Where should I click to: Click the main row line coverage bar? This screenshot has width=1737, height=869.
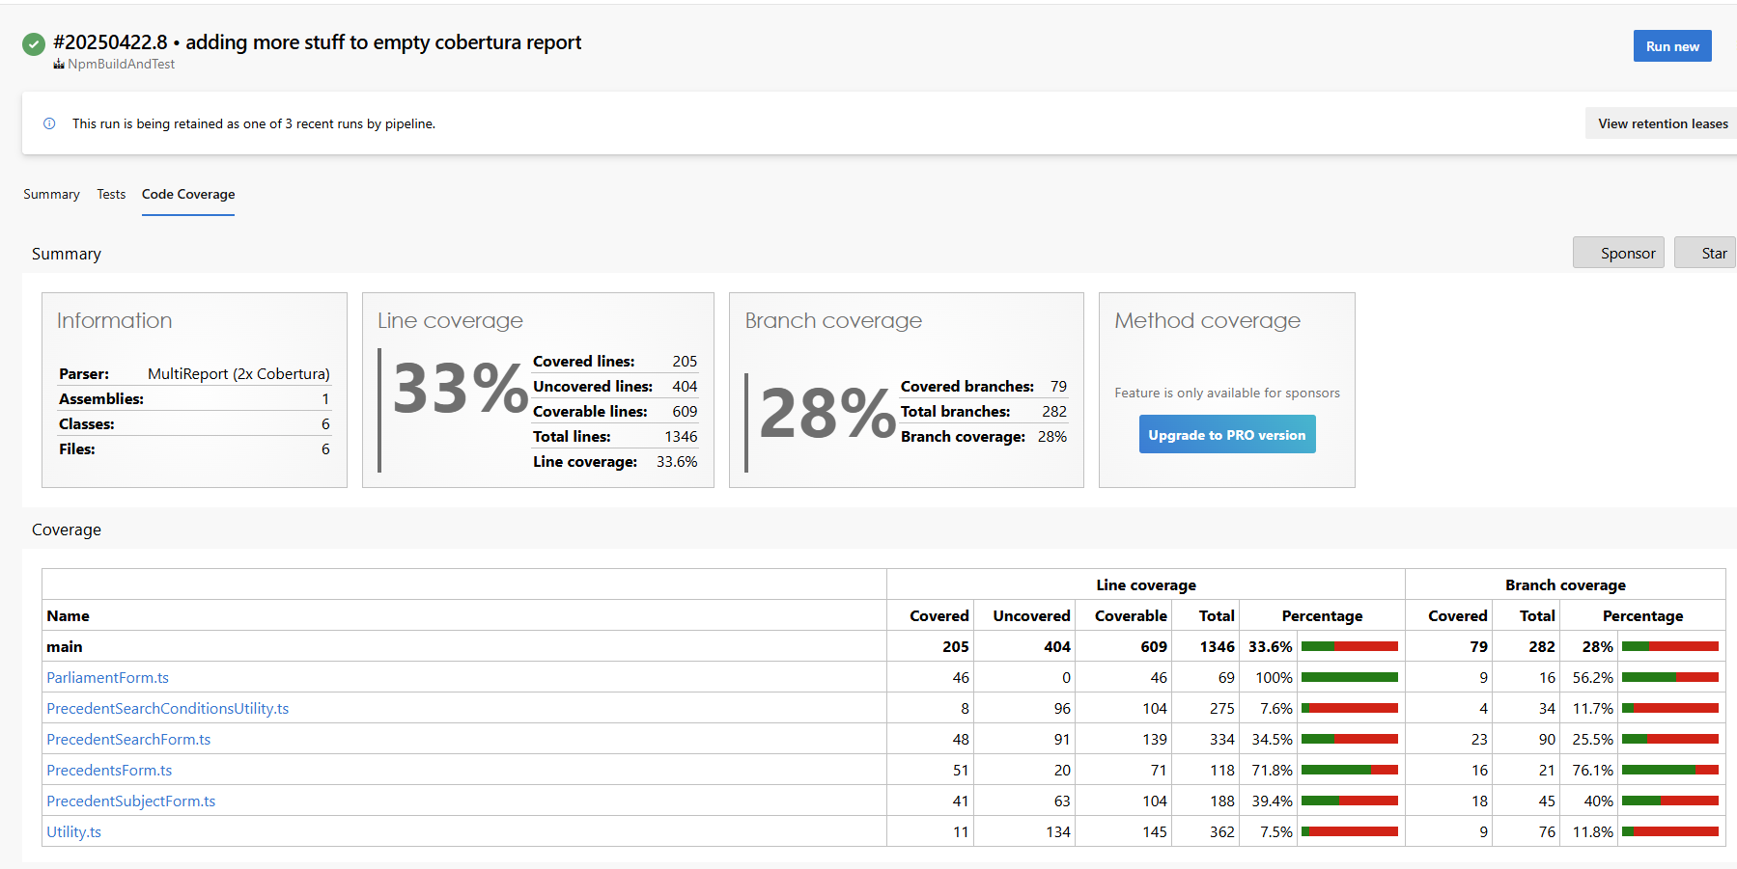point(1349,646)
